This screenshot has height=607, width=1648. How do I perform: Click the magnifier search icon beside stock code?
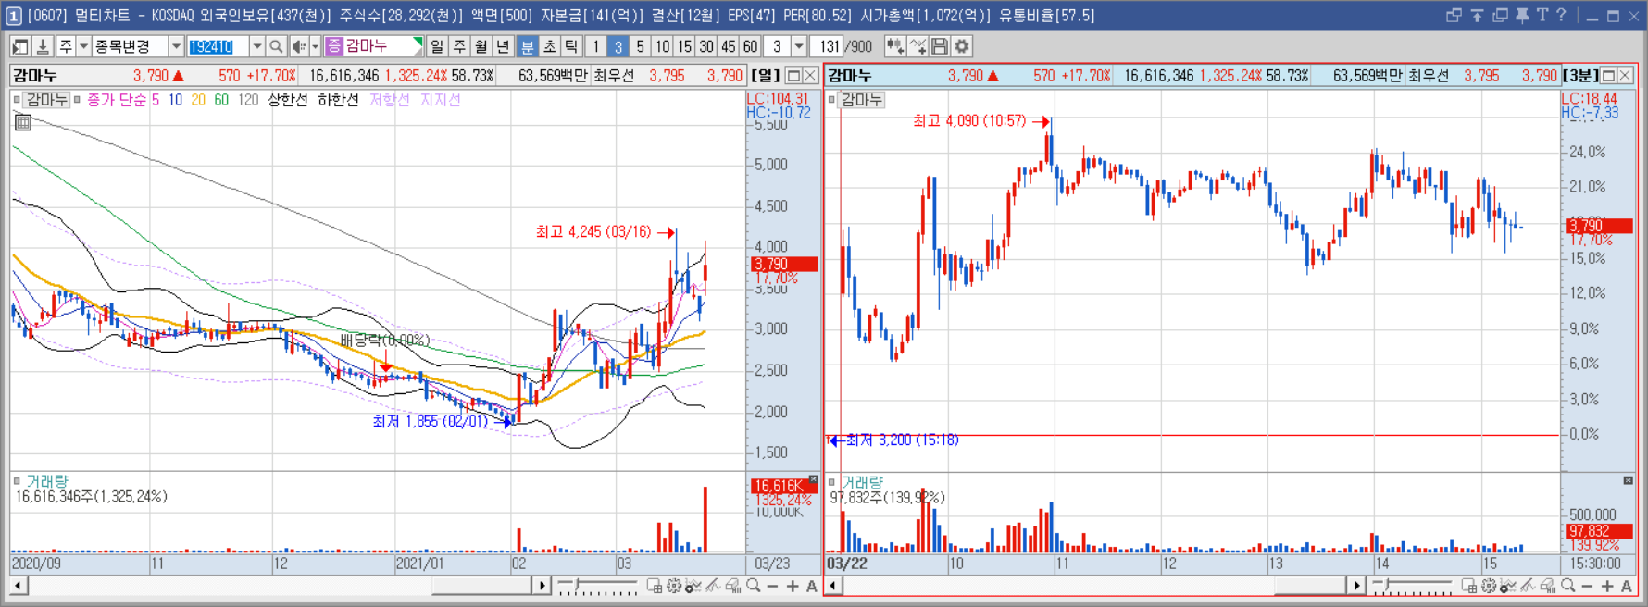pyautogui.click(x=276, y=46)
